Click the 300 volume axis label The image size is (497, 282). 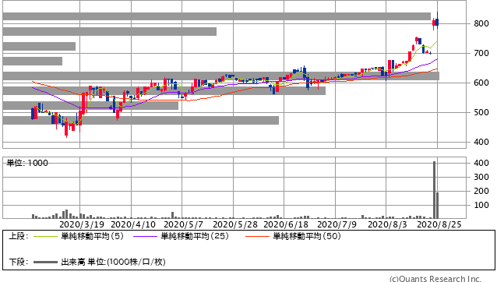[x=481, y=177]
